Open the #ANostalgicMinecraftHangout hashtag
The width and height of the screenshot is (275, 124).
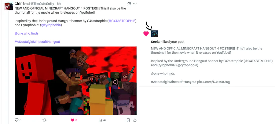37,42
